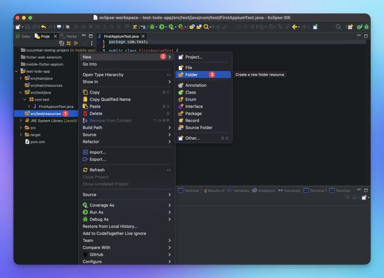The height and width of the screenshot is (278, 384).
Task: Switch to the Debug view tab
Action: (23, 36)
